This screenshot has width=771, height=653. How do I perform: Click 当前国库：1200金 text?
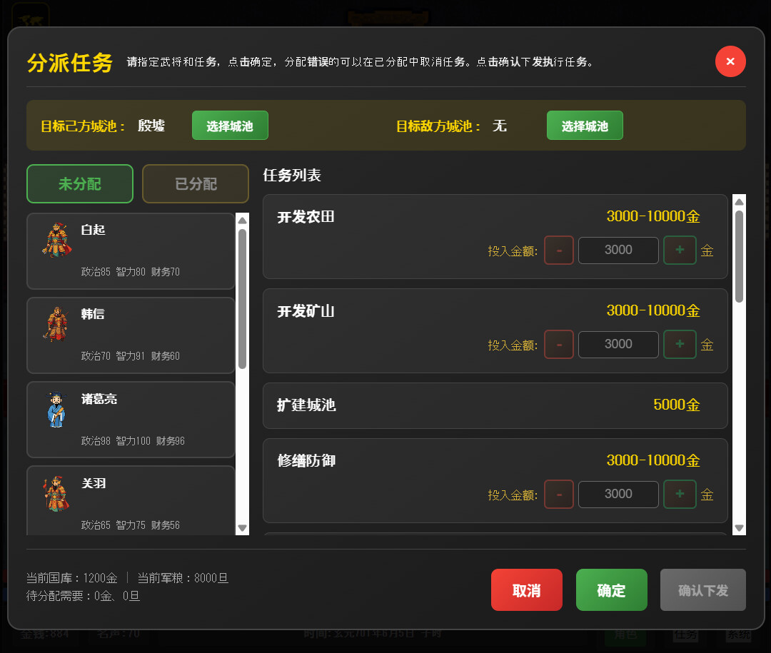pos(72,578)
